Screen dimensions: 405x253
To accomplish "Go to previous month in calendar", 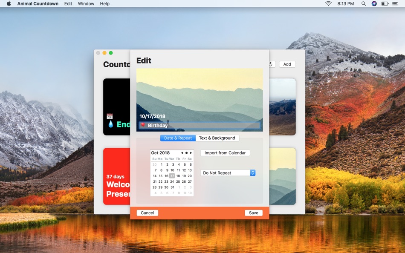I will pyautogui.click(x=182, y=153).
